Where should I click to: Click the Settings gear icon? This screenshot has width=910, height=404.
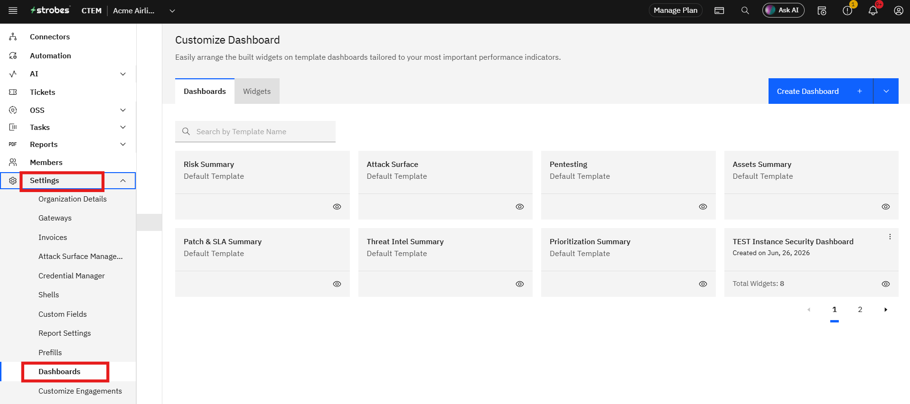(x=13, y=181)
